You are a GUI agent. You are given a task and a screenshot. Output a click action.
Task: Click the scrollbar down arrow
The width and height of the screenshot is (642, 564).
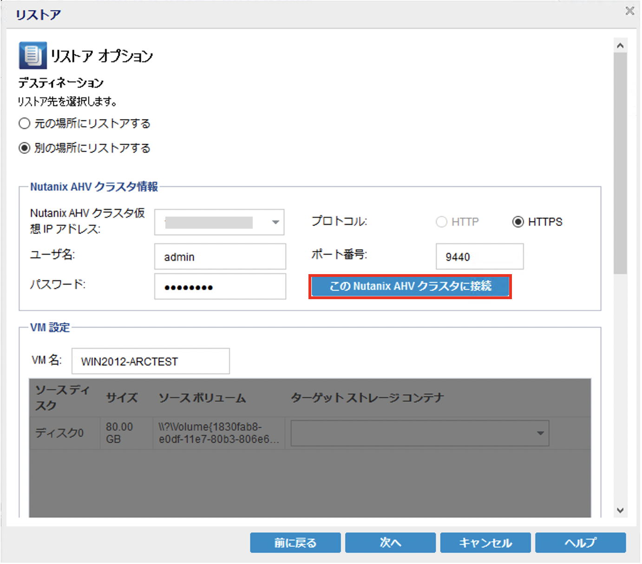pyautogui.click(x=620, y=510)
